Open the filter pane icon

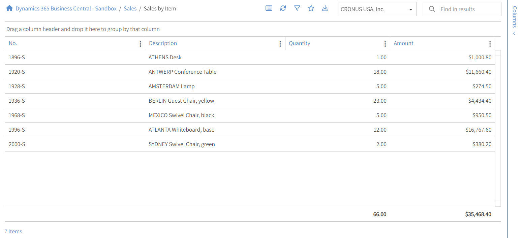(x=297, y=8)
